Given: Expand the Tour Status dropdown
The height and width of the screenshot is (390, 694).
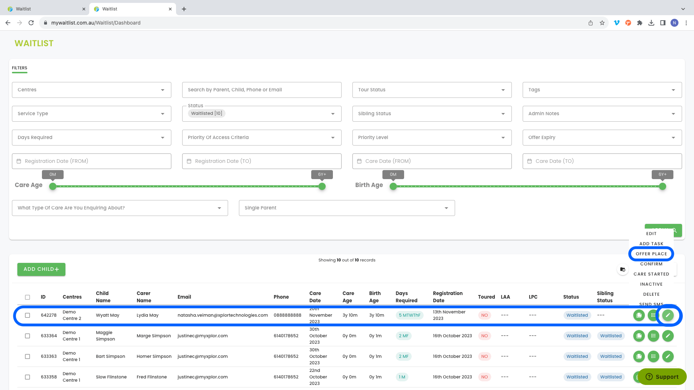Looking at the screenshot, I should 432,90.
